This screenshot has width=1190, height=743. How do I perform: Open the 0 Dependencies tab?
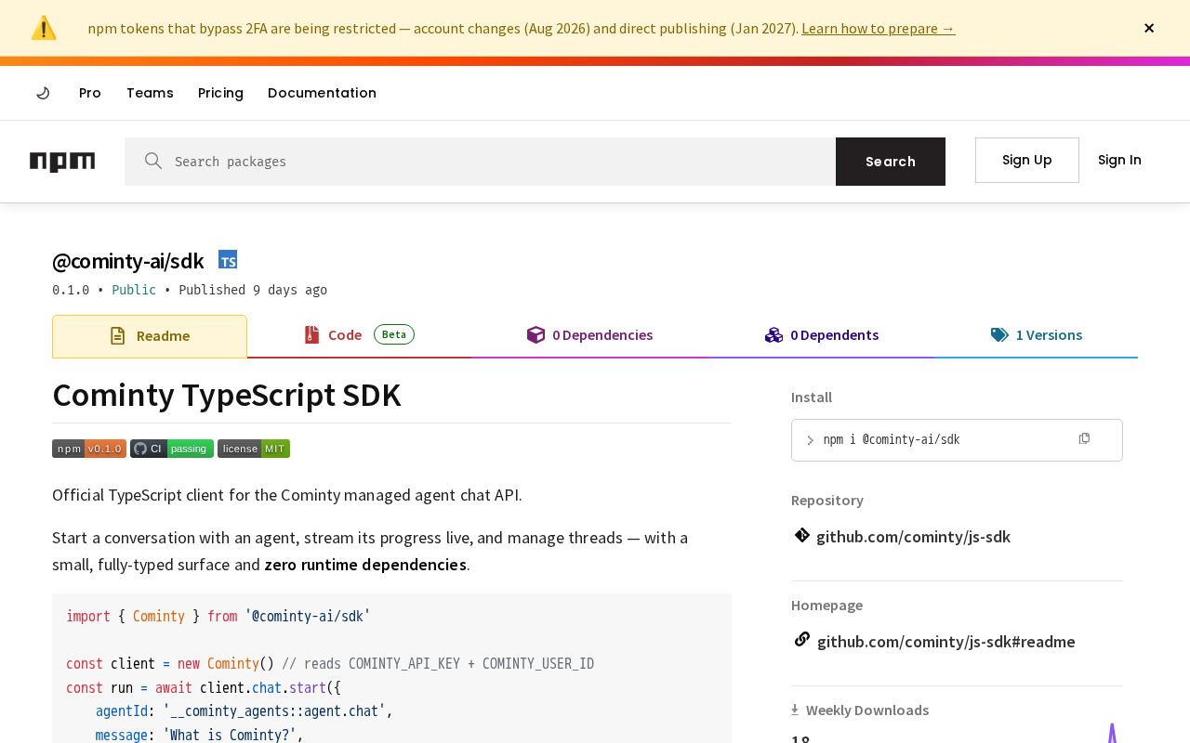[589, 335]
